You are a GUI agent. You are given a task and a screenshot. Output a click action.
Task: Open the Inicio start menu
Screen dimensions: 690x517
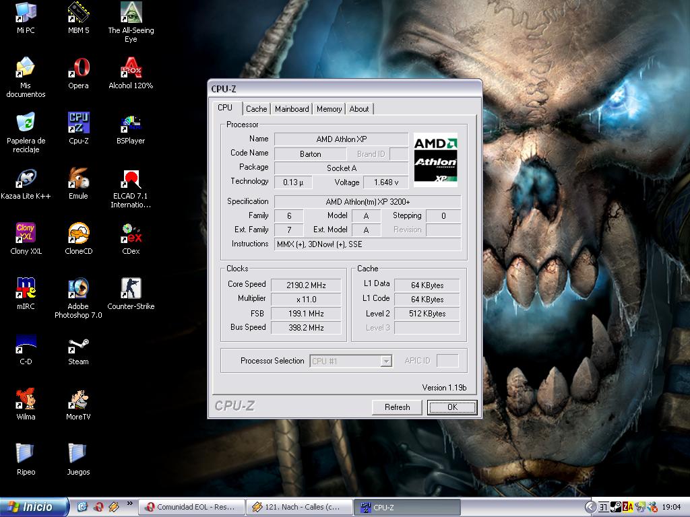pos(34,507)
